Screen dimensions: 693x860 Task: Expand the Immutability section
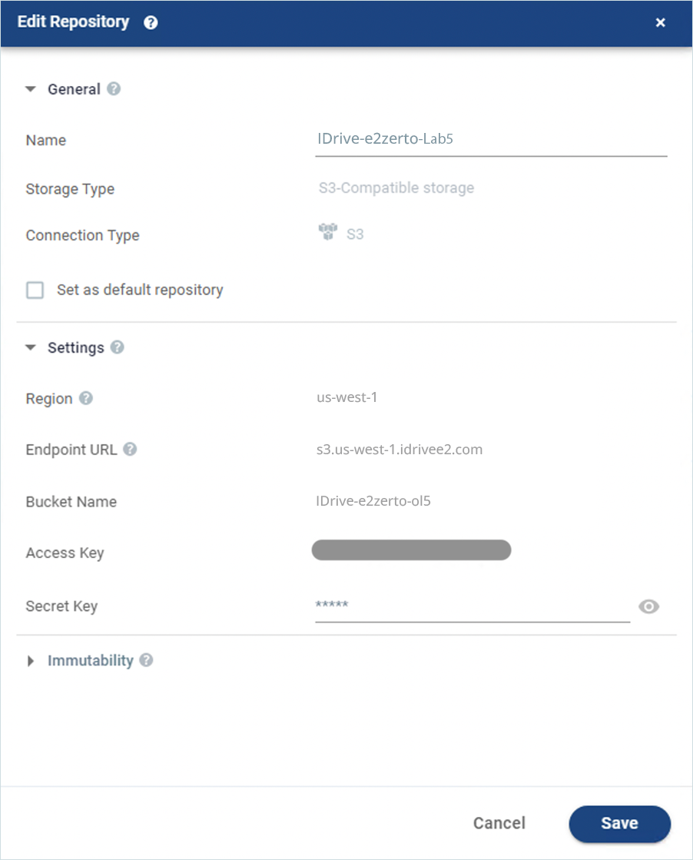coord(31,661)
